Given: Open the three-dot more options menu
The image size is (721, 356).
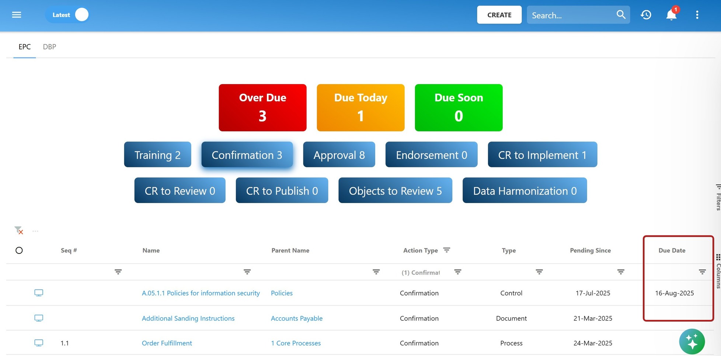Looking at the screenshot, I should [x=697, y=15].
